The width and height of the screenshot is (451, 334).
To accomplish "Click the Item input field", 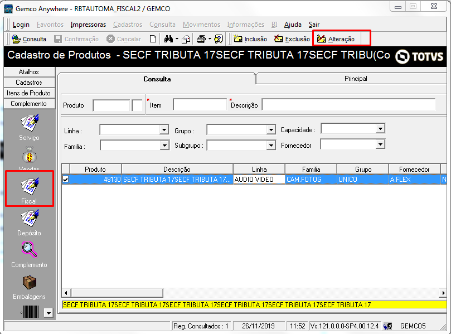I will coord(200,104).
